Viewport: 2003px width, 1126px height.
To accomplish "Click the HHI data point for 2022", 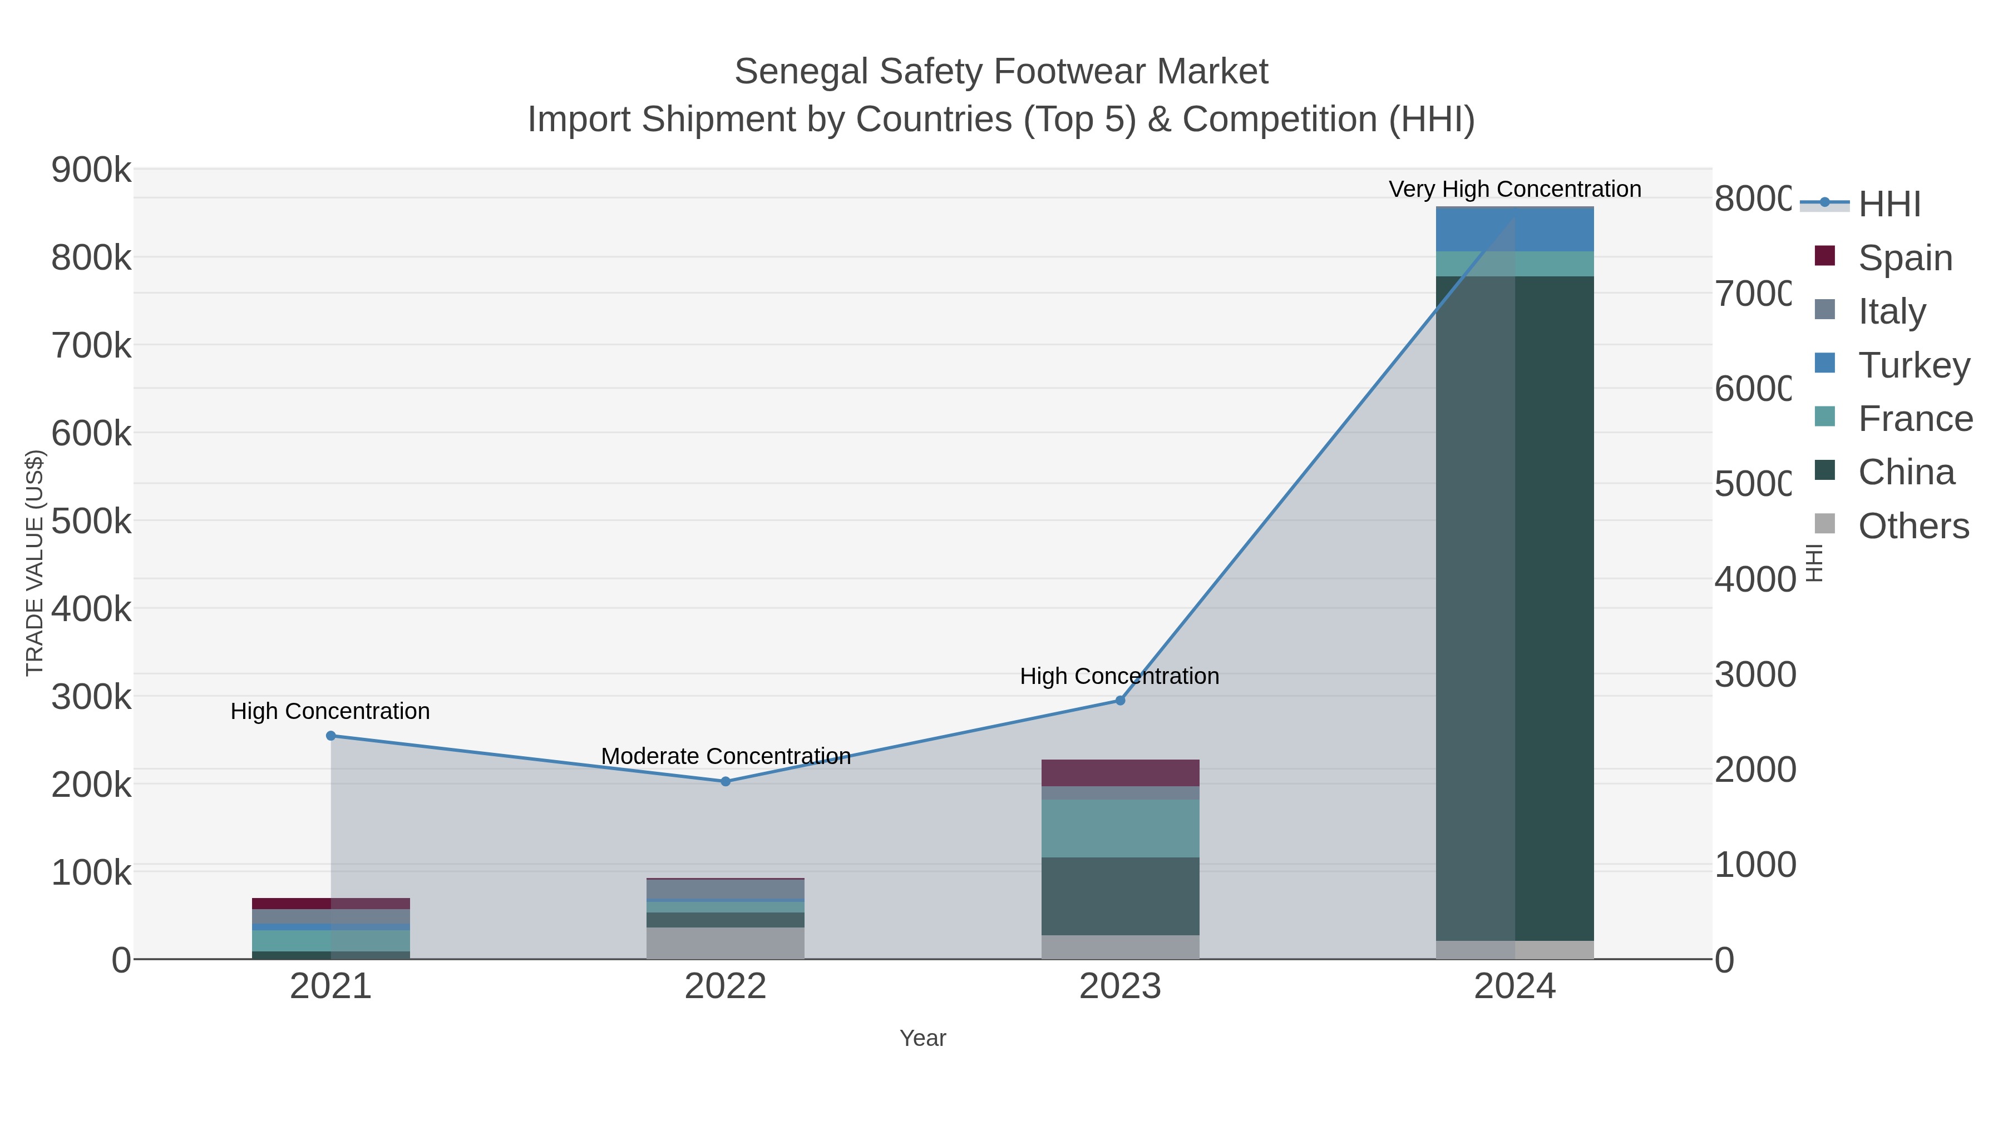I will tap(726, 781).
